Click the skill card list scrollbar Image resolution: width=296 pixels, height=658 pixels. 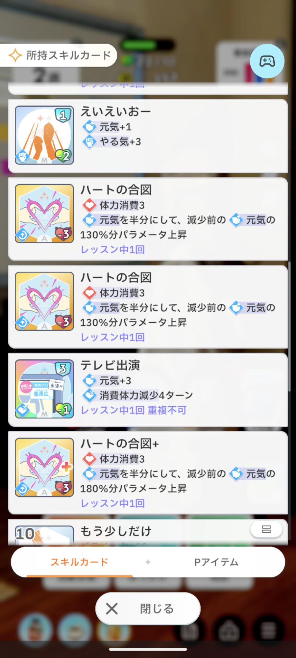click(289, 326)
